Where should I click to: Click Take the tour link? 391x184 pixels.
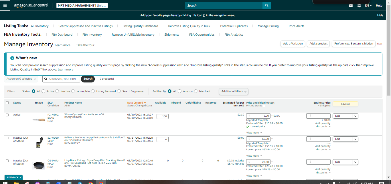coord(85,45)
